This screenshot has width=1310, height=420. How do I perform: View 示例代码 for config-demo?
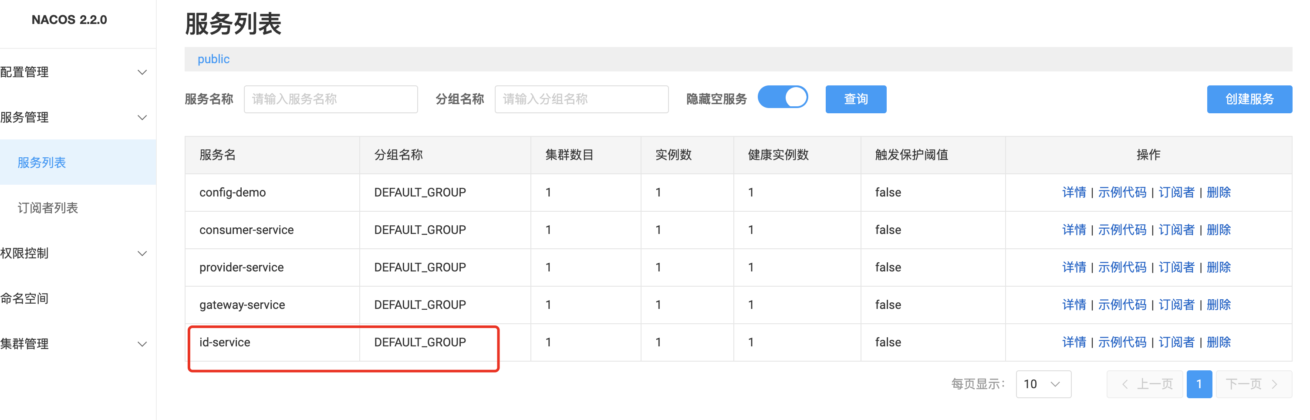click(1122, 192)
